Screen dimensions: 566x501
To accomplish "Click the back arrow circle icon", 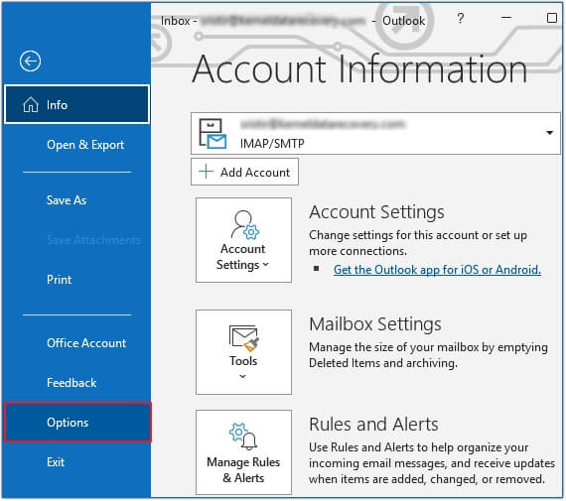I will [30, 61].
